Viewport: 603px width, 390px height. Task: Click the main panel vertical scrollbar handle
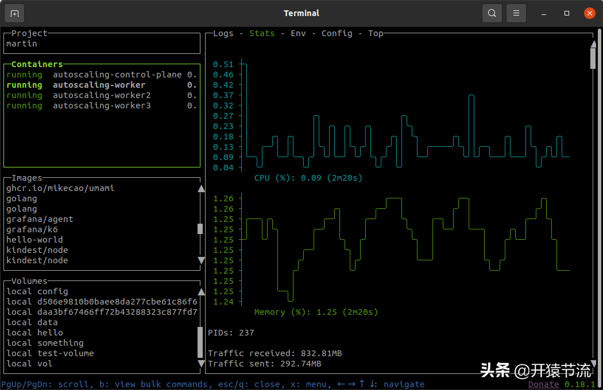593,57
